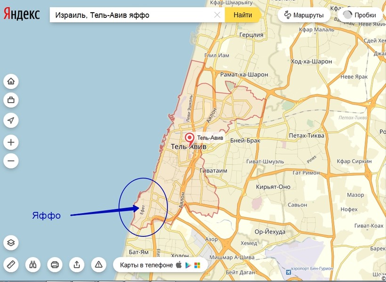Click Гиват-Шмуэль label

(x=265, y=161)
